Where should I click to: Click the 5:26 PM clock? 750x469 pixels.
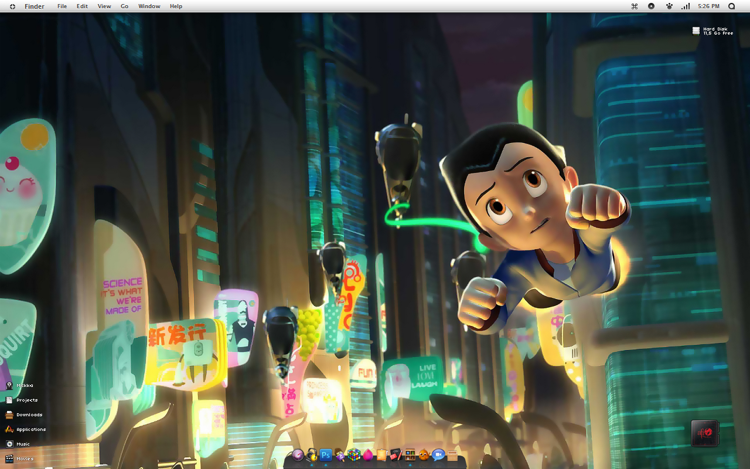[709, 6]
